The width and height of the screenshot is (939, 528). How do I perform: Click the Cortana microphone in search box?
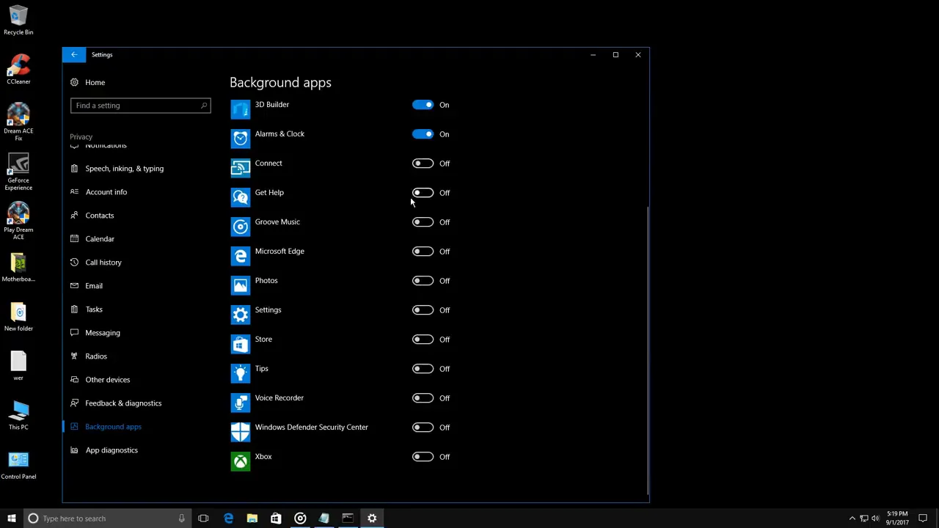181,518
